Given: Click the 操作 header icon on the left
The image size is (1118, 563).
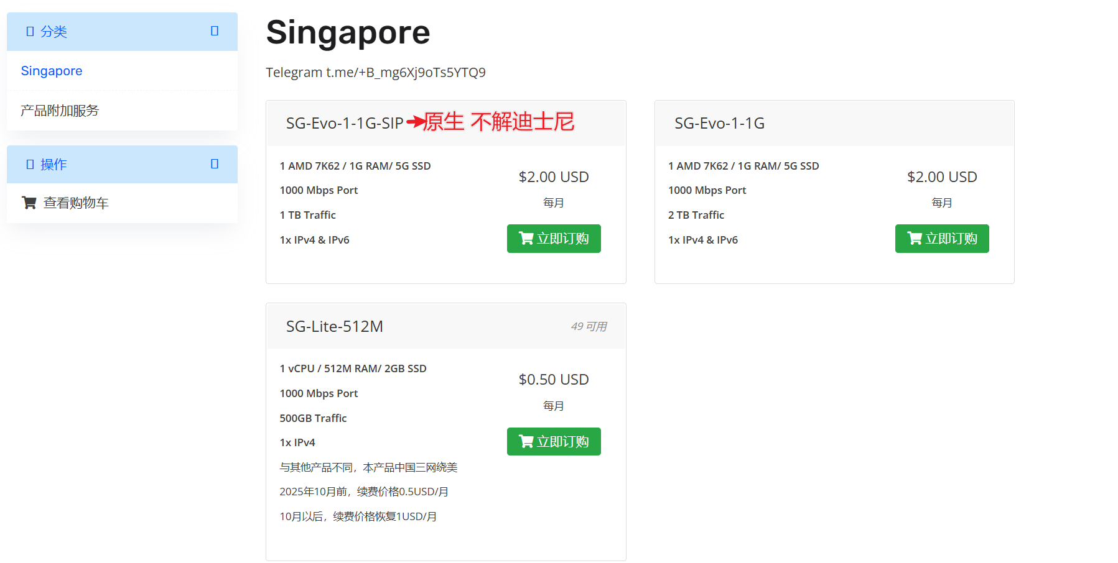Looking at the screenshot, I should coord(30,165).
